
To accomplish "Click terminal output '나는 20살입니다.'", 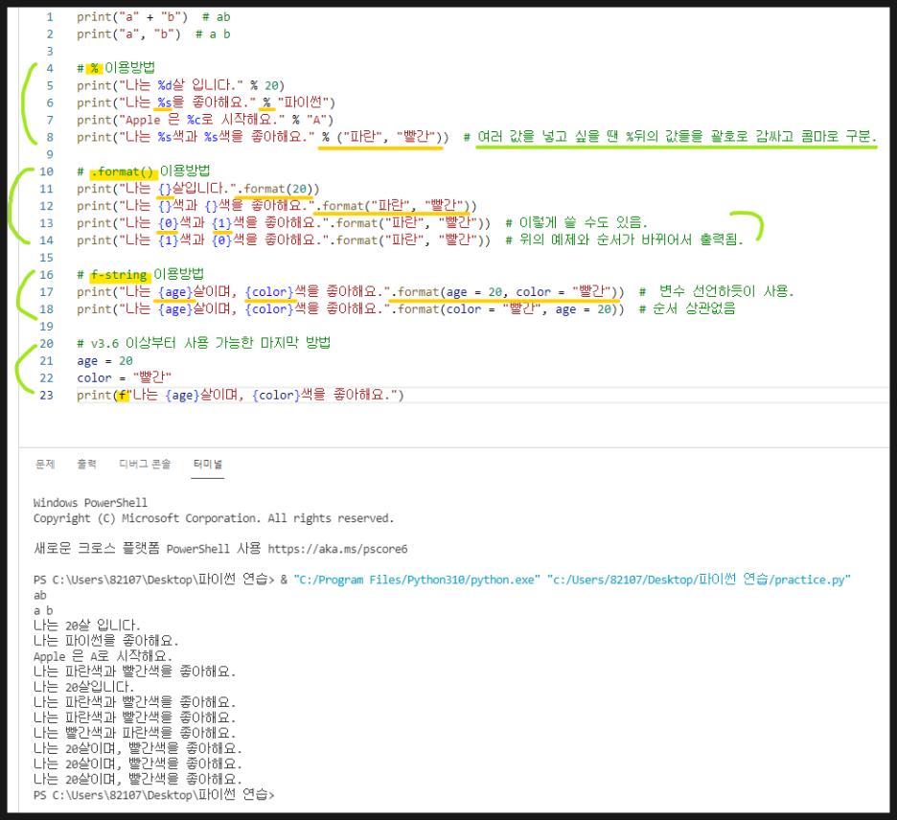I will pos(83,688).
